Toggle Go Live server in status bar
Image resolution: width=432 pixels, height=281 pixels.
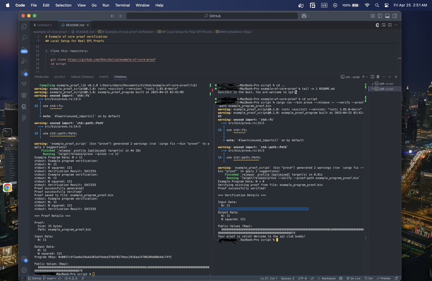coord(353,278)
